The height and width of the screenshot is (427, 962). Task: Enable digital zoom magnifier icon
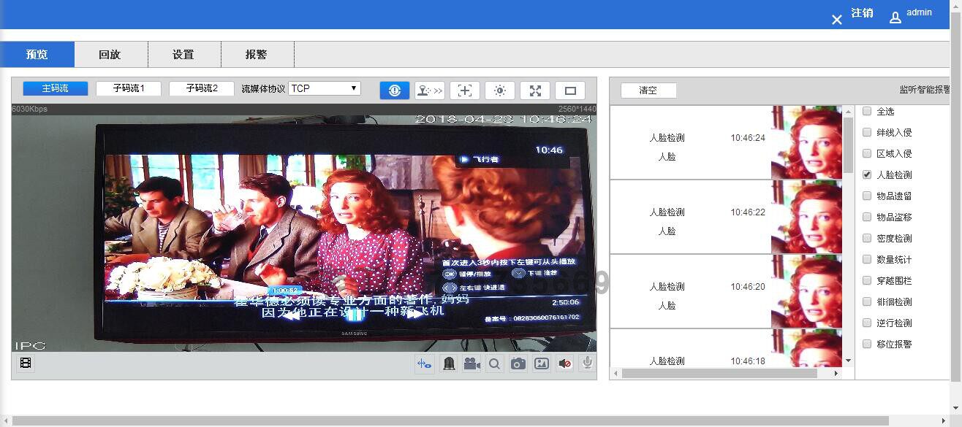click(495, 363)
